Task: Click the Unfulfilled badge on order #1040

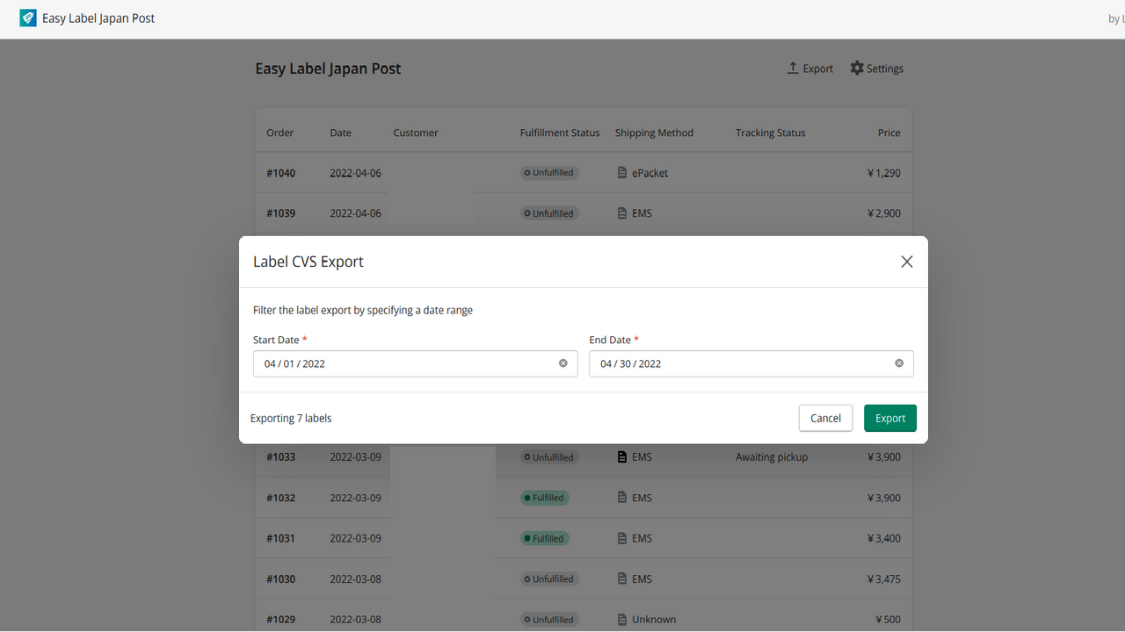Action: coord(549,173)
